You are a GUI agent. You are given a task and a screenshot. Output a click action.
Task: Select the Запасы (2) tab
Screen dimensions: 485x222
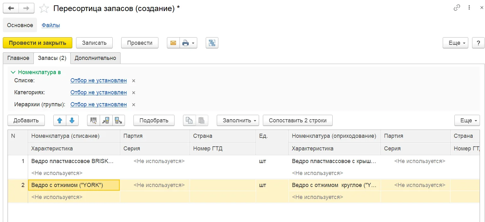point(52,58)
